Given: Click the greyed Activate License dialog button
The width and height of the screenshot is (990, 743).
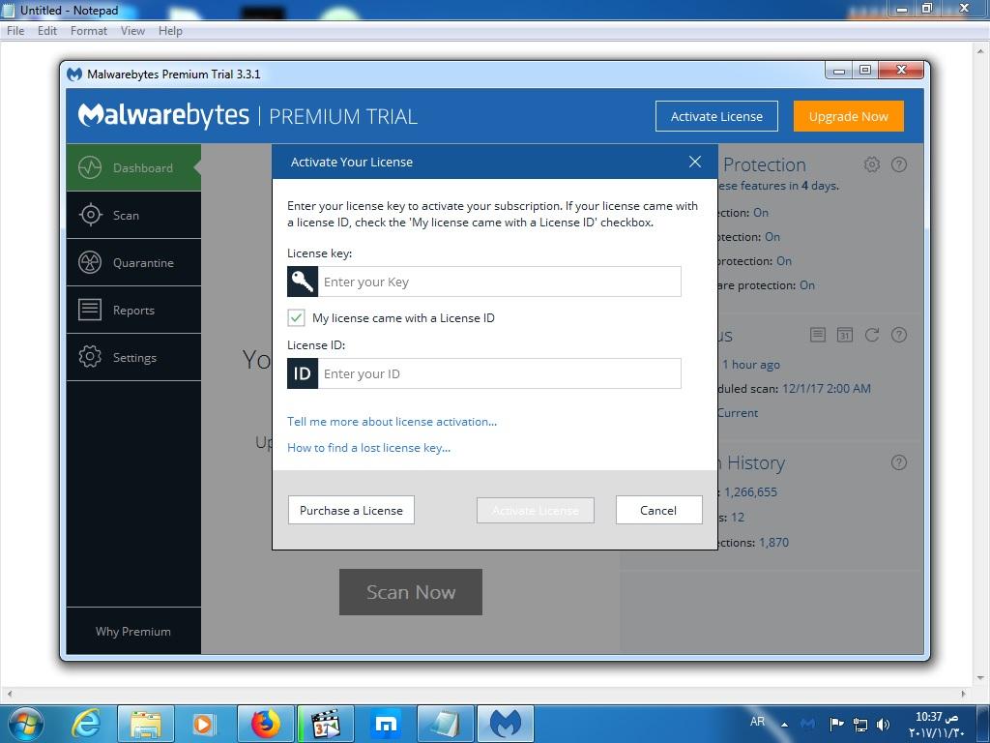Looking at the screenshot, I should pyautogui.click(x=536, y=511).
